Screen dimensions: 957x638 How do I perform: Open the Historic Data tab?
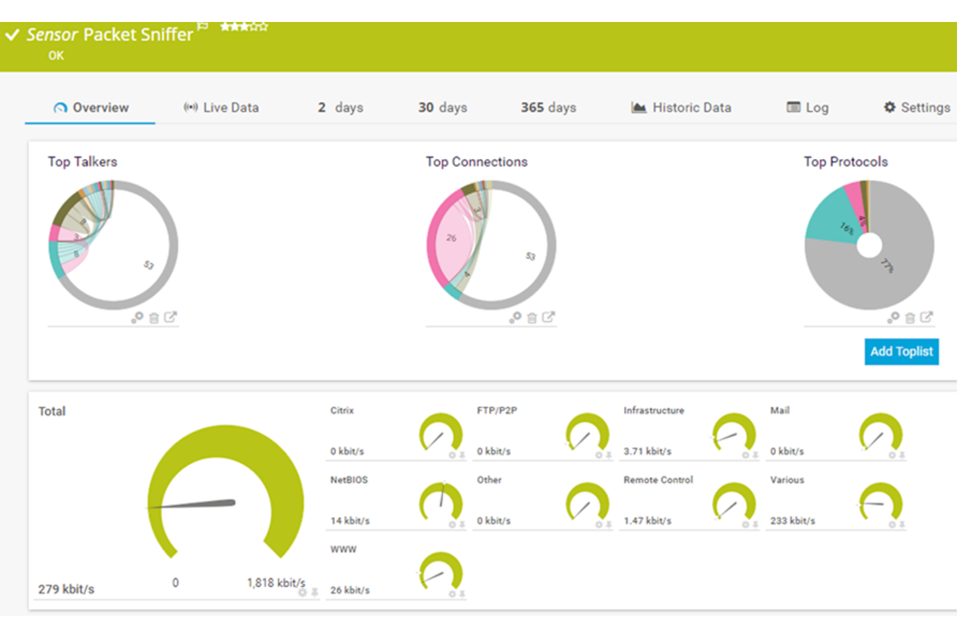(x=681, y=107)
